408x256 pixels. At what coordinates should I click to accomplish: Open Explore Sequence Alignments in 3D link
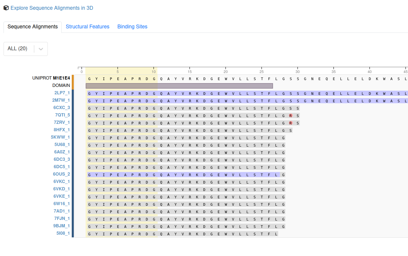tap(52, 8)
